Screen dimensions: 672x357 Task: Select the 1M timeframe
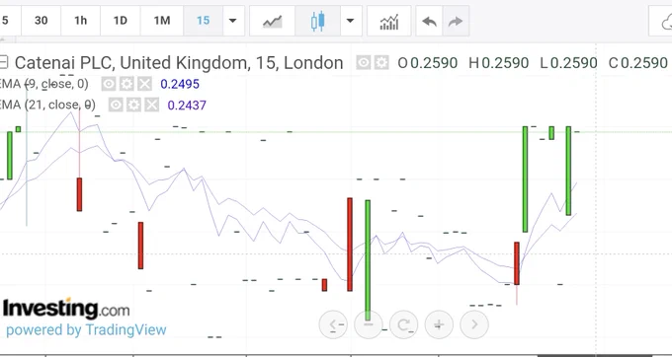tap(161, 21)
